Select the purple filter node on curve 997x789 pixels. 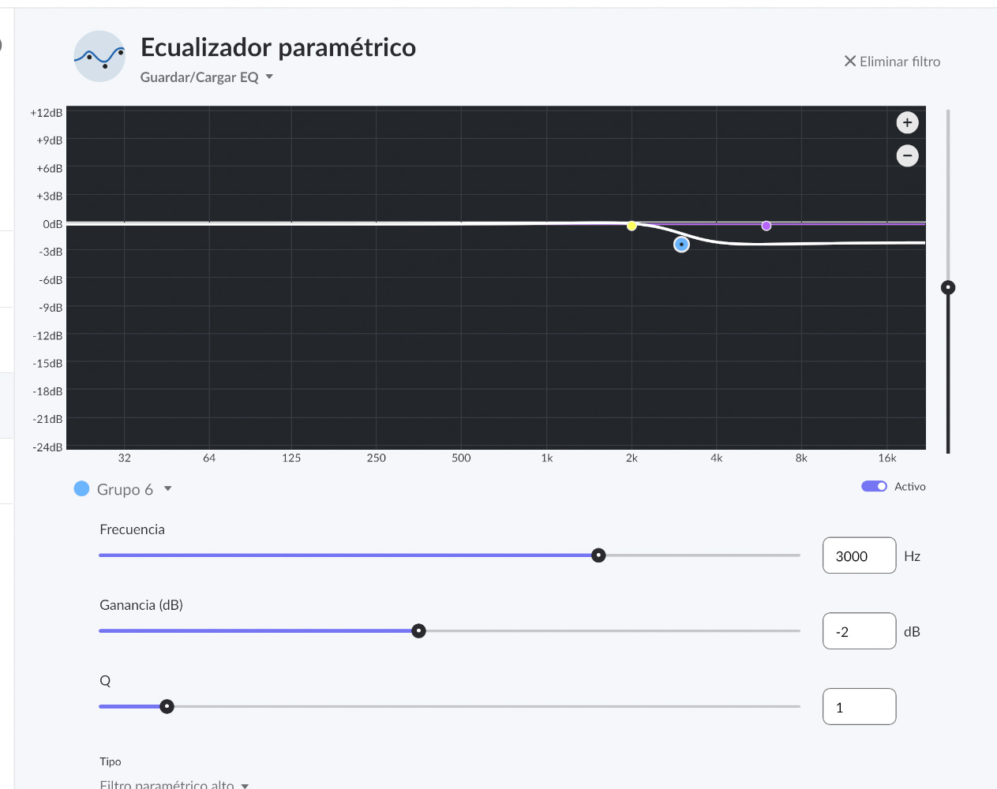coord(766,226)
